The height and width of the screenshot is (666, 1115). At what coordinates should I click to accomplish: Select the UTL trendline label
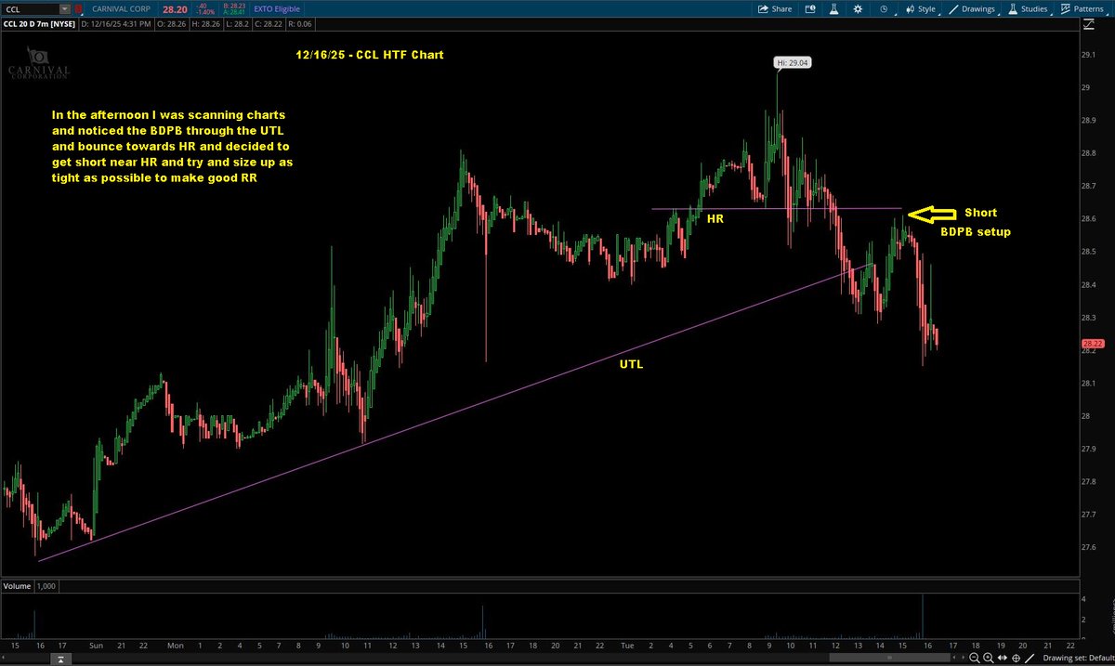click(631, 365)
